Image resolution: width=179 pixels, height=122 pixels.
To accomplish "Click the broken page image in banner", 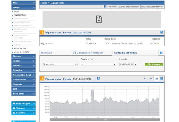I will [99, 19].
